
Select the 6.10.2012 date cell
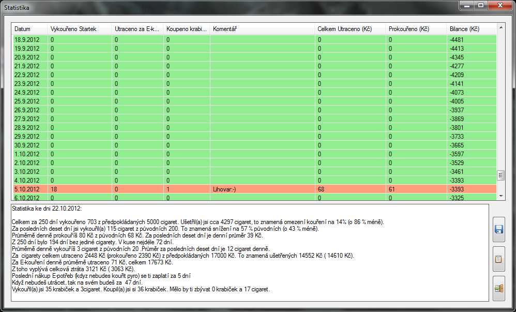31,197
